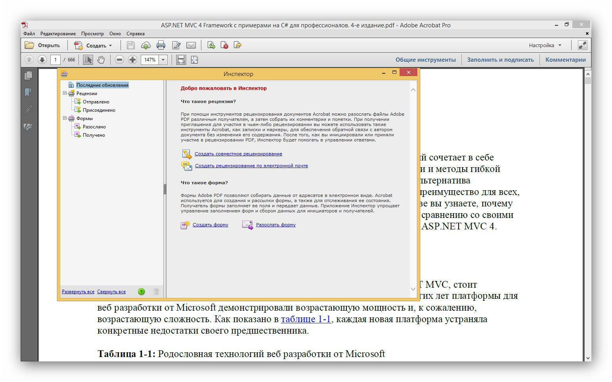Select Получено tree item
This screenshot has height=382, width=612.
pos(94,135)
